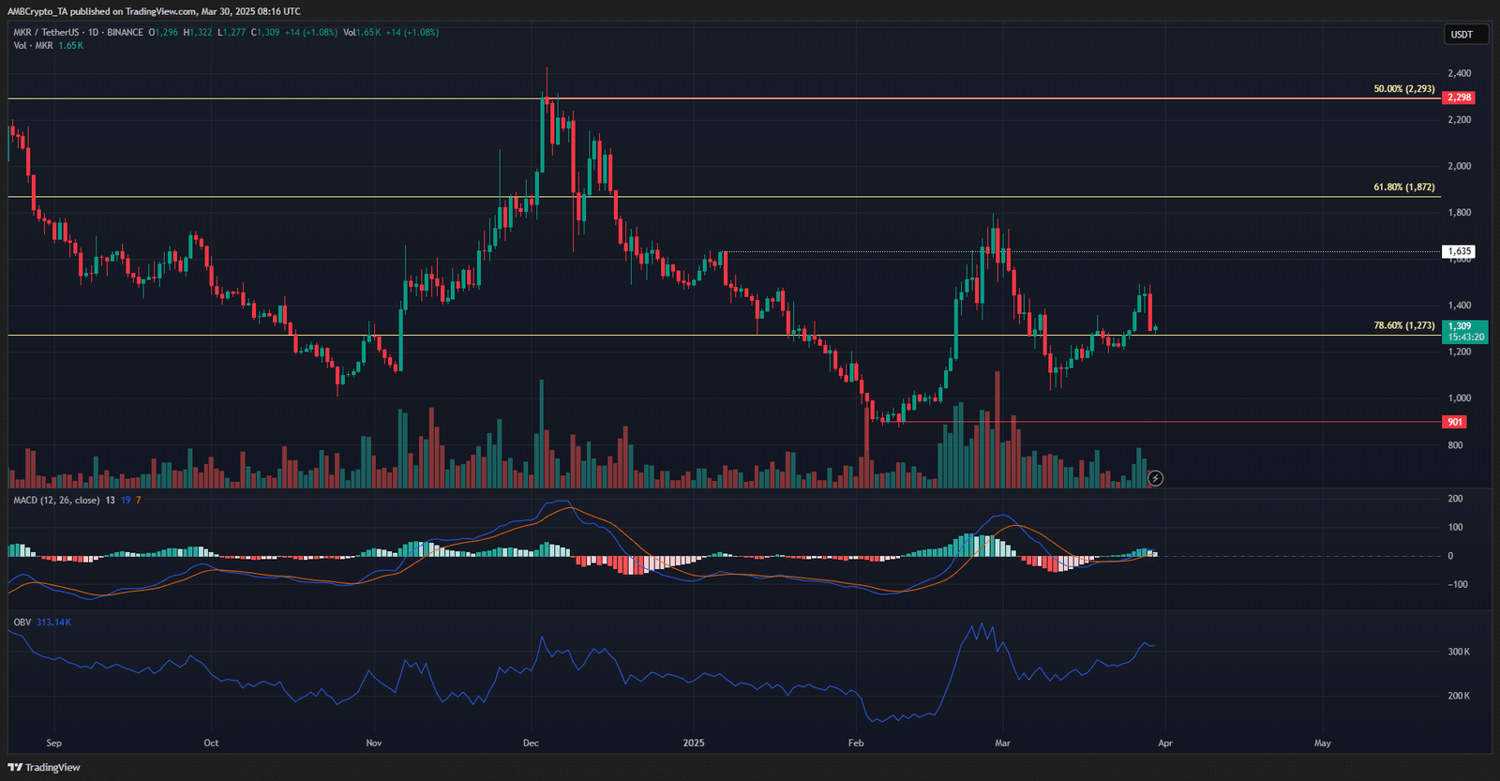Select the OBV indicator legend label
The image size is (1500, 781).
tap(22, 623)
